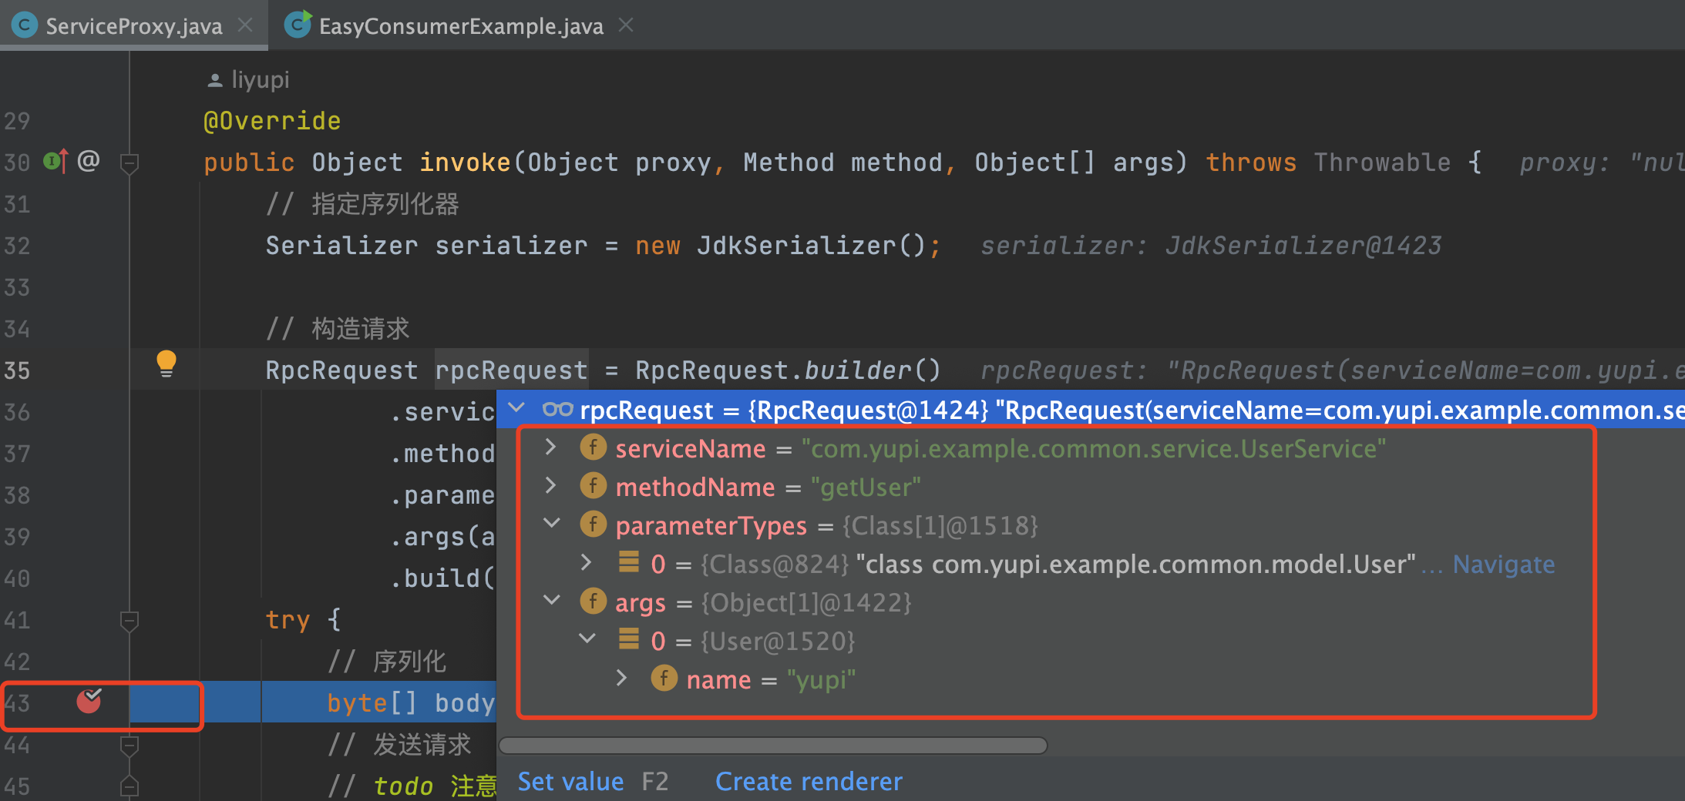The width and height of the screenshot is (1685, 801).
Task: Click the Set value link
Action: pyautogui.click(x=570, y=782)
